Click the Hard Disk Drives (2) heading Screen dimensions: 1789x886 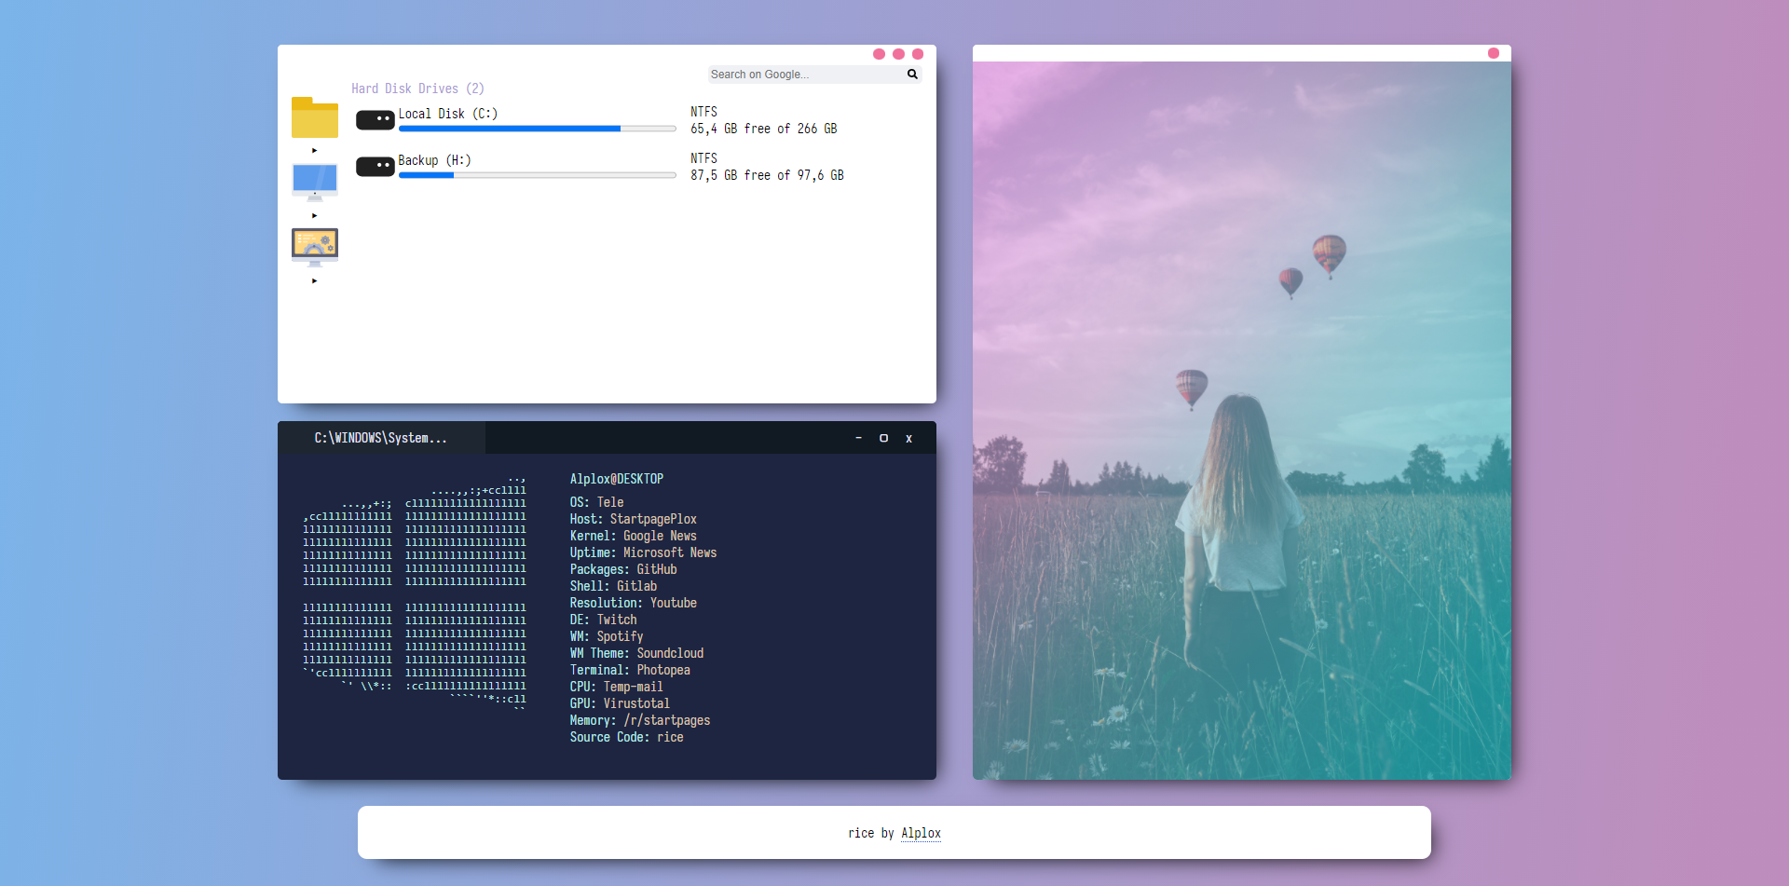coord(417,89)
